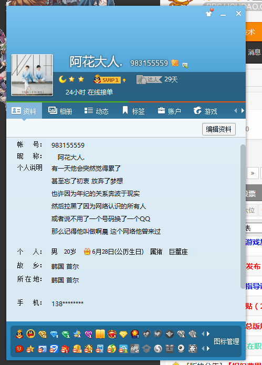Click the yellow diamond S5 icon

[43, 334]
